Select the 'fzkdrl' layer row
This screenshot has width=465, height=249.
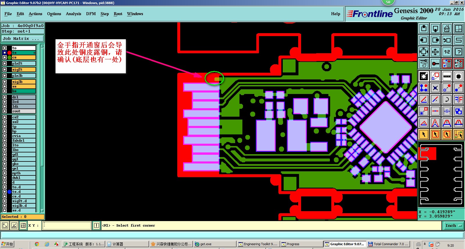[24, 140]
